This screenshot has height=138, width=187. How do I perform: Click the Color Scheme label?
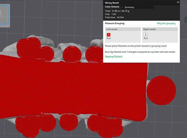[x=112, y=7]
